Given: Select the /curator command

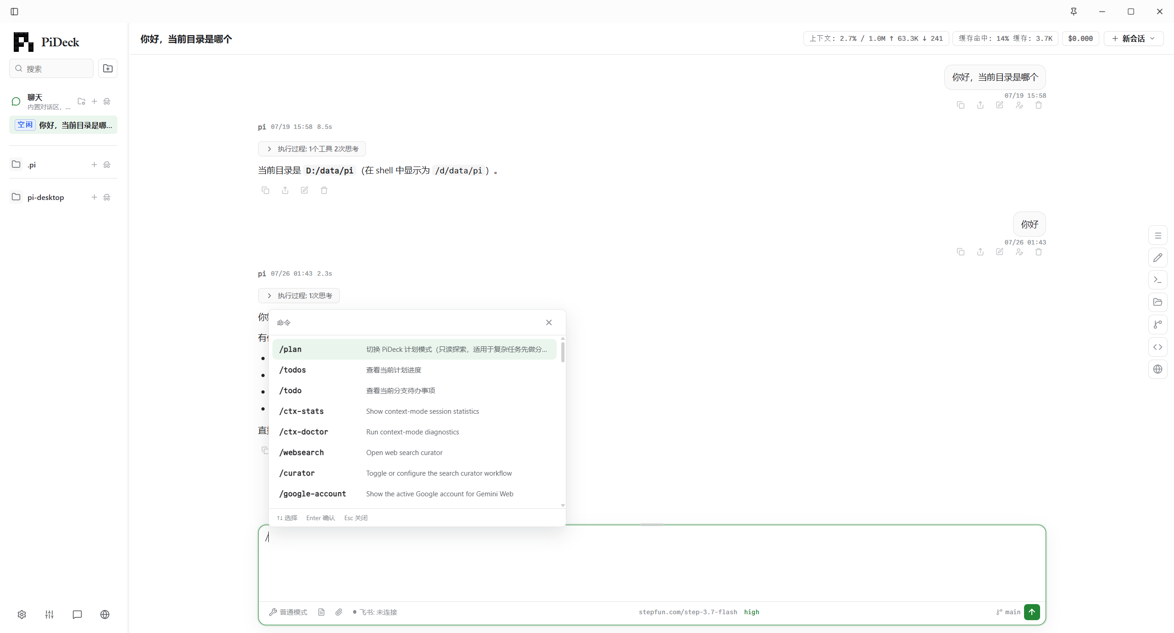Looking at the screenshot, I should (x=414, y=473).
